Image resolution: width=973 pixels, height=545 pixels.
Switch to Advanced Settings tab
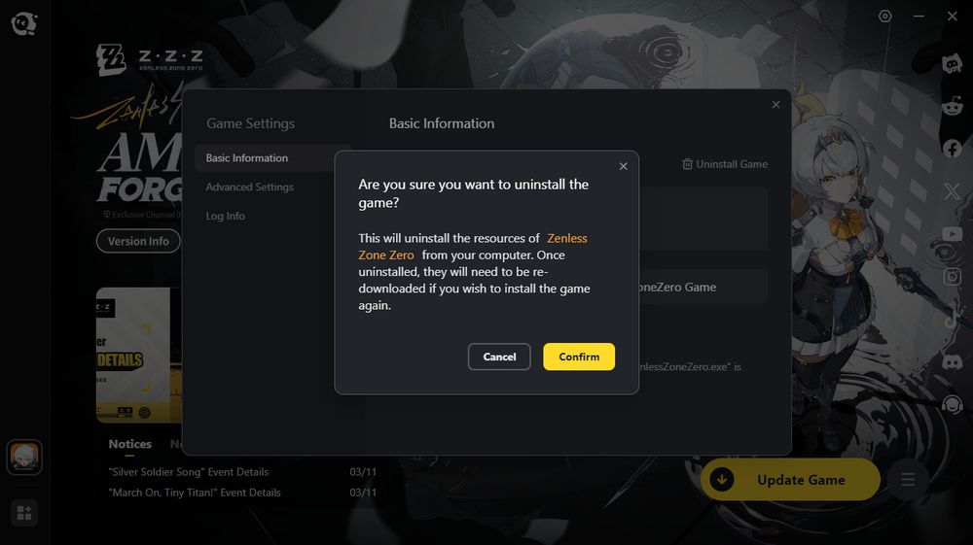coord(249,187)
